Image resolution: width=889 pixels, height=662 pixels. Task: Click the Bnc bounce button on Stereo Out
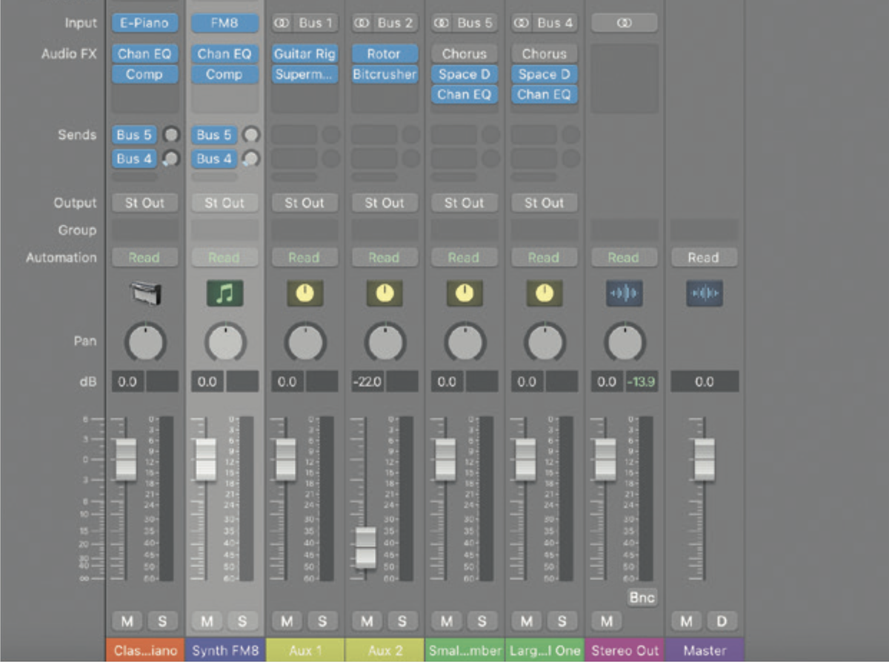(x=642, y=597)
